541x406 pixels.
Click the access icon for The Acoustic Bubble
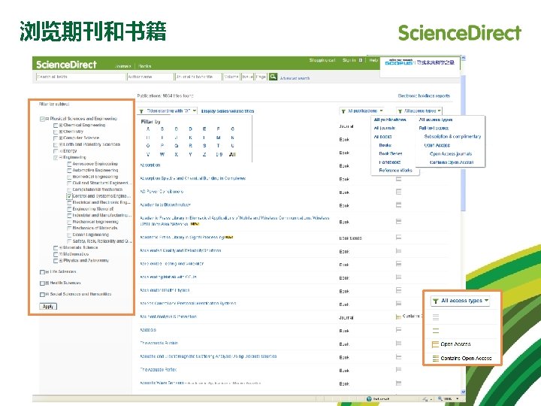coord(398,343)
